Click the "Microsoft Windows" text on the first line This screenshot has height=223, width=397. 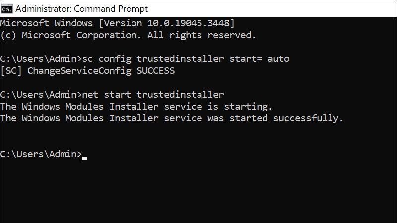(46, 23)
